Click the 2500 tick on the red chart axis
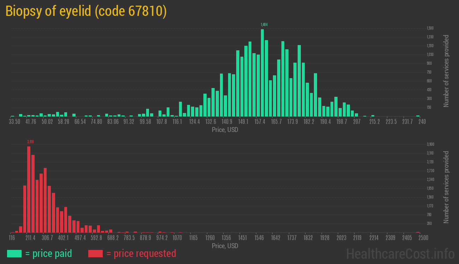This screenshot has height=264, width=459. click(423, 238)
